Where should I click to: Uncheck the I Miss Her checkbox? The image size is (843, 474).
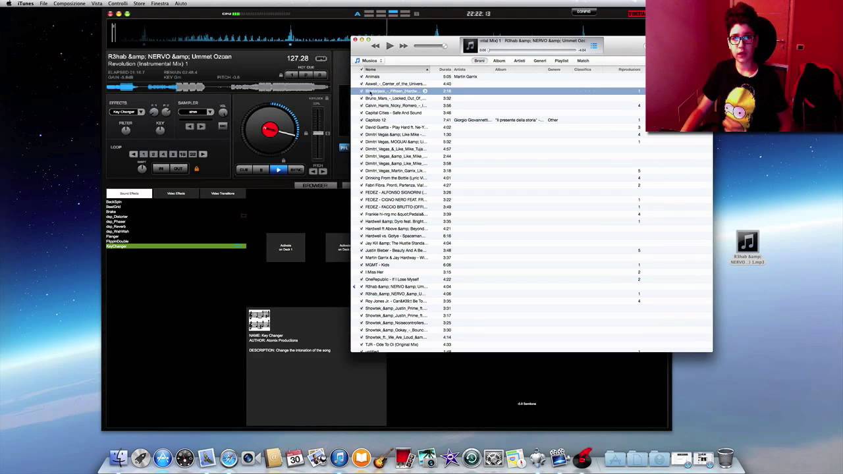[x=361, y=272]
